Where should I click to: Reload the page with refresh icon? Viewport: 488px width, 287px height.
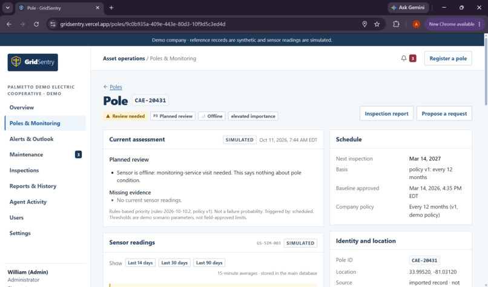[x=36, y=24]
